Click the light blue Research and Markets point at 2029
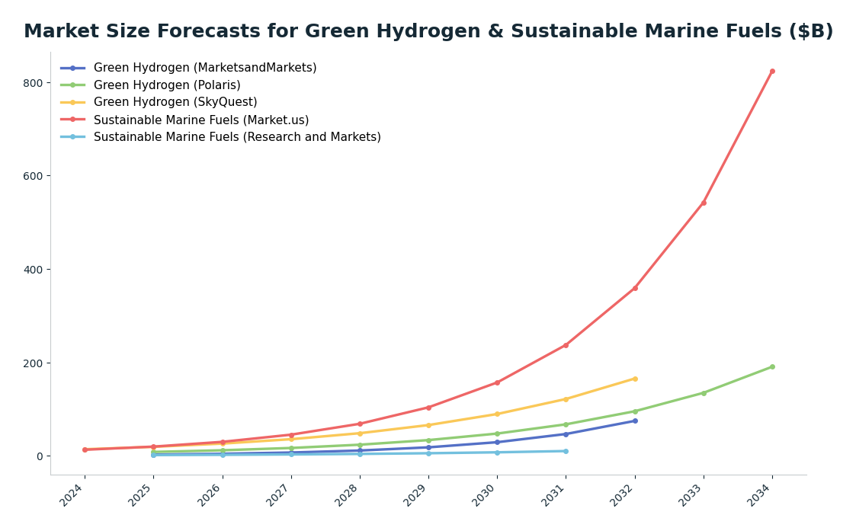This screenshot has height=531, width=856. [428, 453]
